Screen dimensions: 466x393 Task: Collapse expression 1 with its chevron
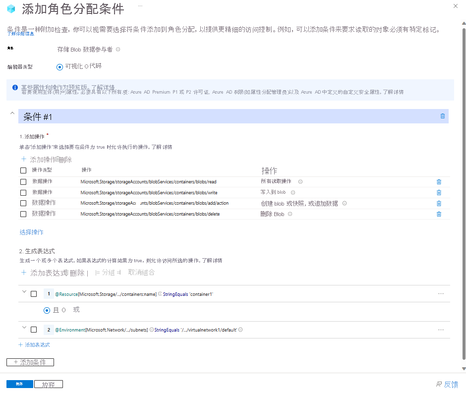click(23, 292)
